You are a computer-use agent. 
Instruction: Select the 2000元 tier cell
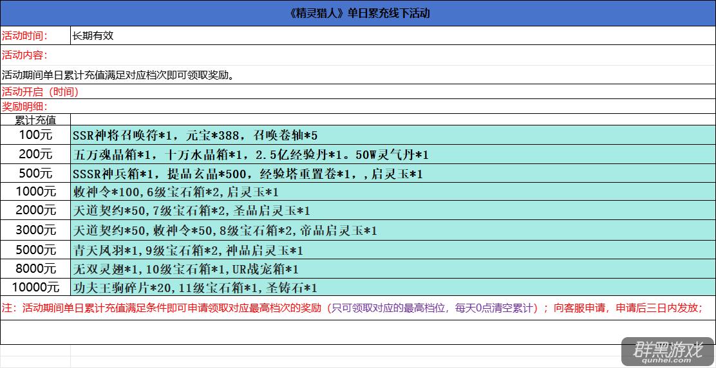[35, 210]
